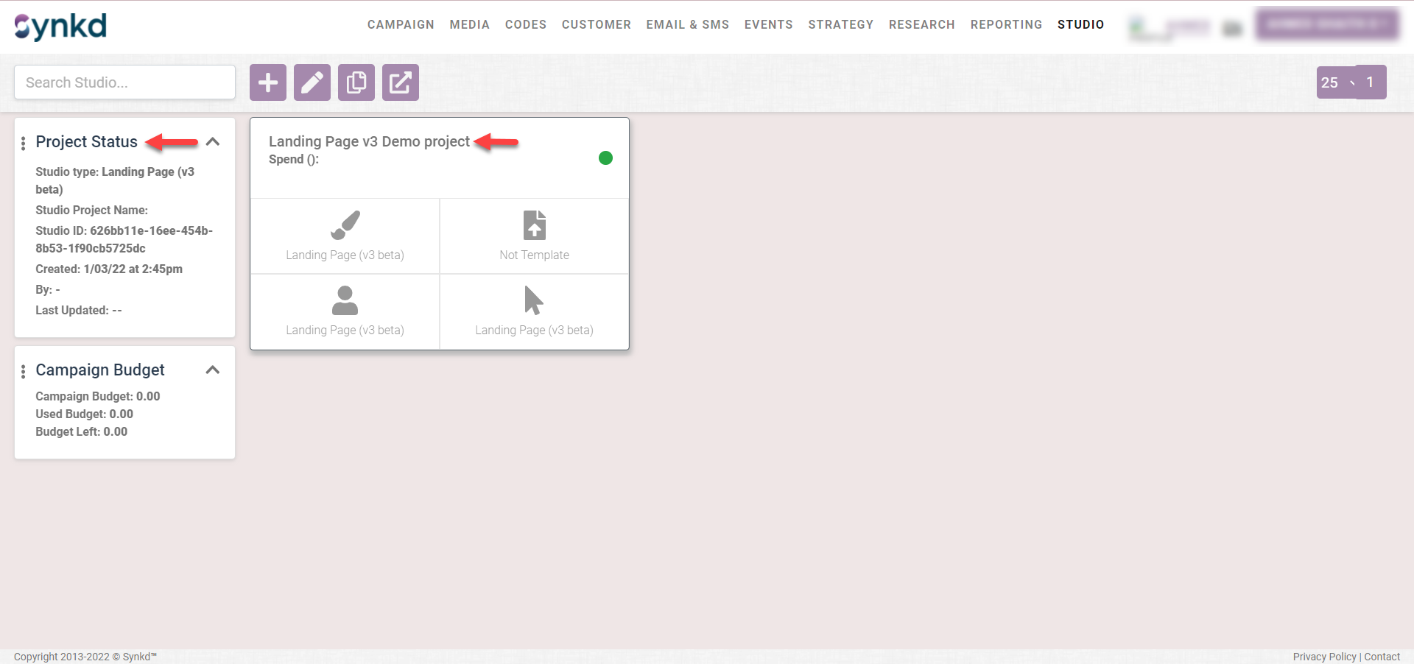The height and width of the screenshot is (664, 1414).
Task: Select the brush icon for Landing Page (v3 beta)
Action: [x=344, y=225]
